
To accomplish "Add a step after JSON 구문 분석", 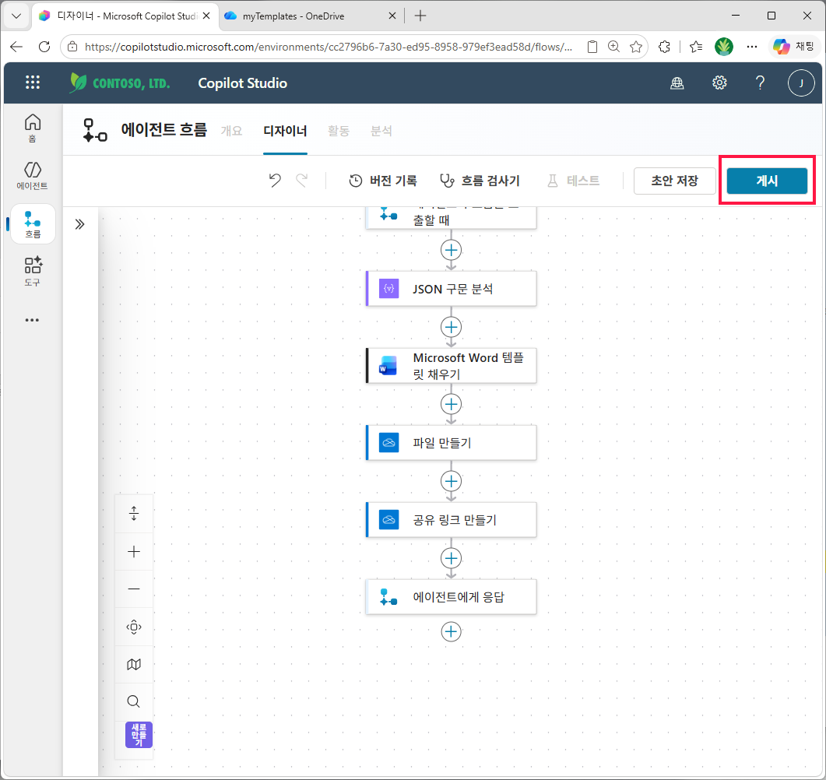I will [x=451, y=327].
